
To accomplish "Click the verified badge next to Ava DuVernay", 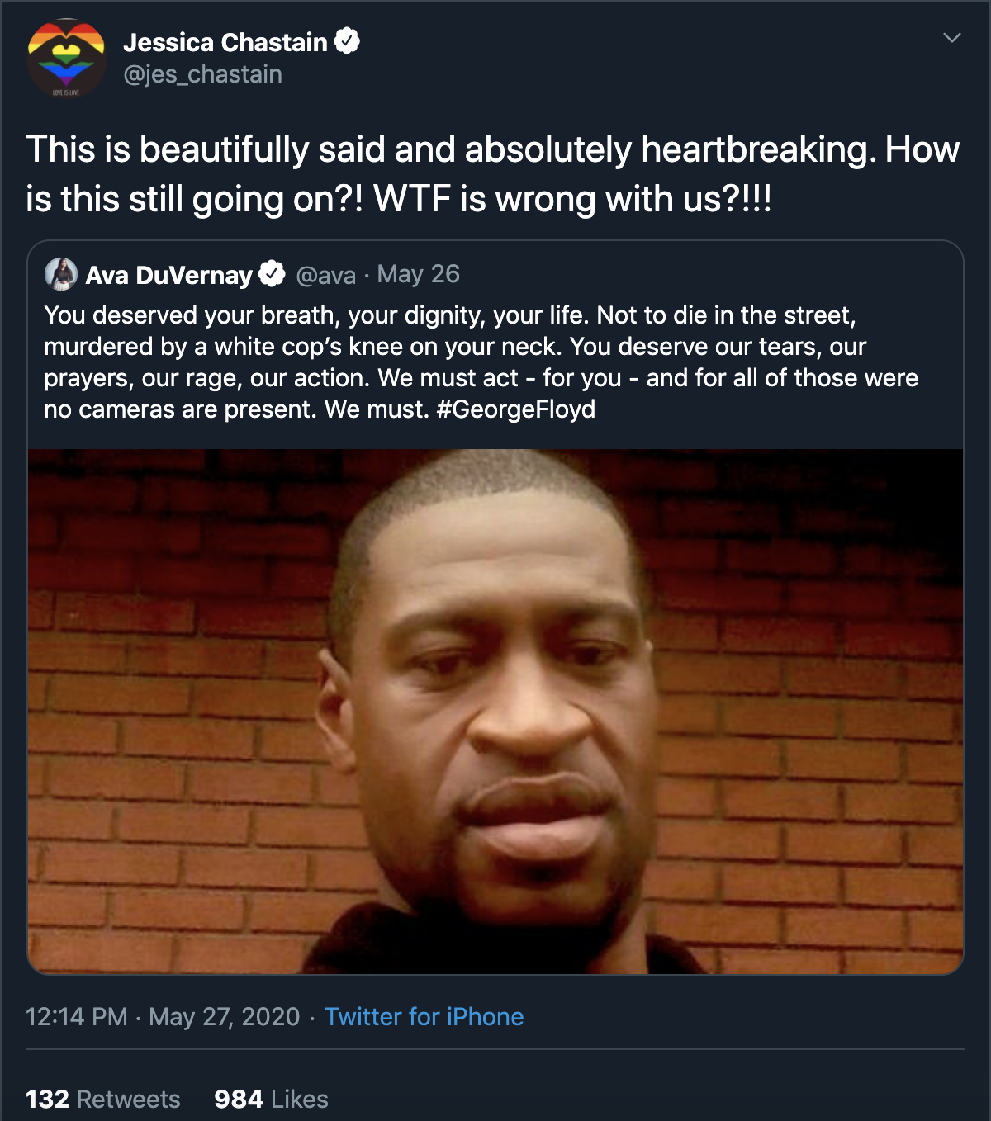I will click(272, 274).
